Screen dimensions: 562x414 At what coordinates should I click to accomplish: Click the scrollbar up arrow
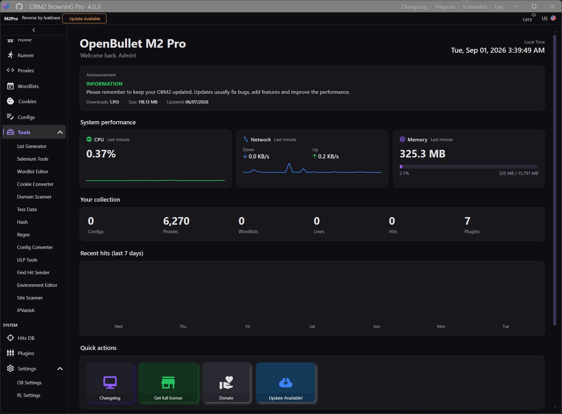tap(555, 31)
